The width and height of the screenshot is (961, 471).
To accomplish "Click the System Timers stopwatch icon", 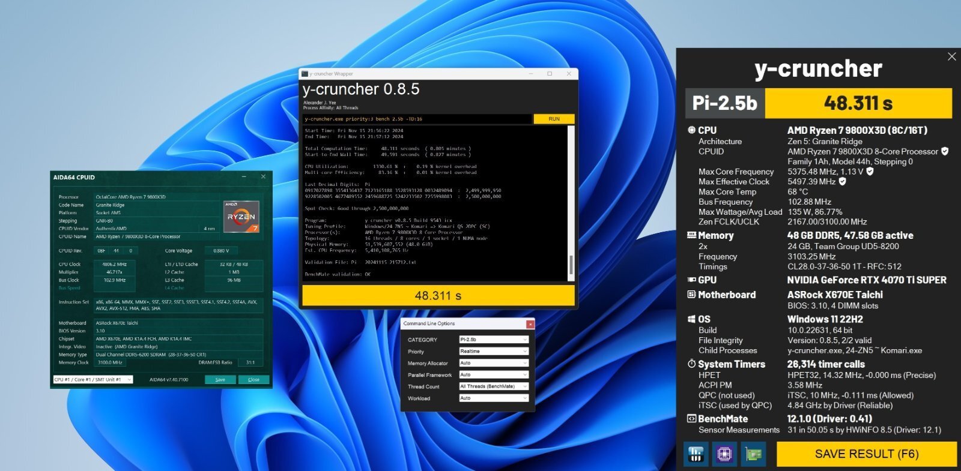I will pyautogui.click(x=691, y=364).
